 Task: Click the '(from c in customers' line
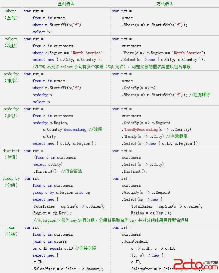coord(55,157)
